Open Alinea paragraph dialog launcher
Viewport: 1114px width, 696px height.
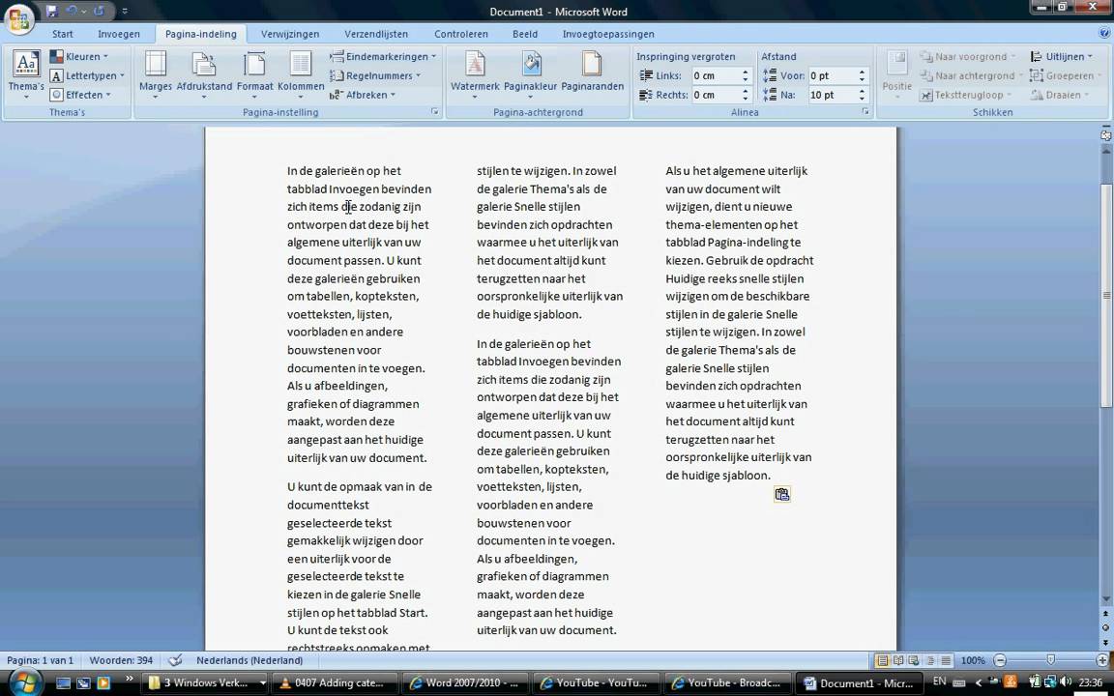(x=865, y=112)
